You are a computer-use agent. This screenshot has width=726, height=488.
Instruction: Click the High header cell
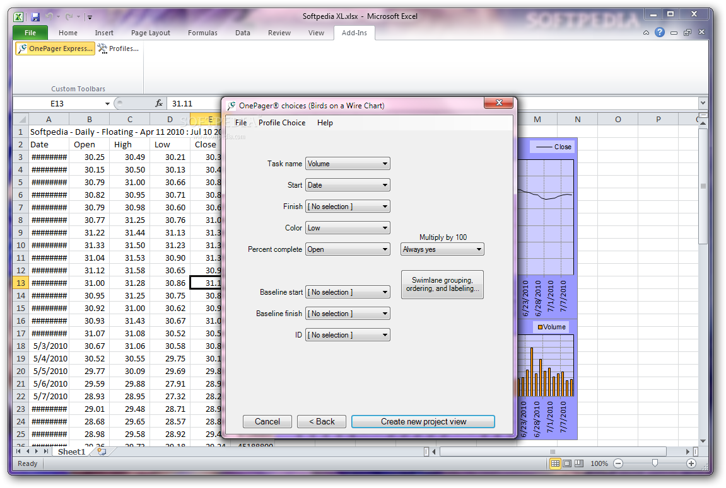click(x=130, y=144)
